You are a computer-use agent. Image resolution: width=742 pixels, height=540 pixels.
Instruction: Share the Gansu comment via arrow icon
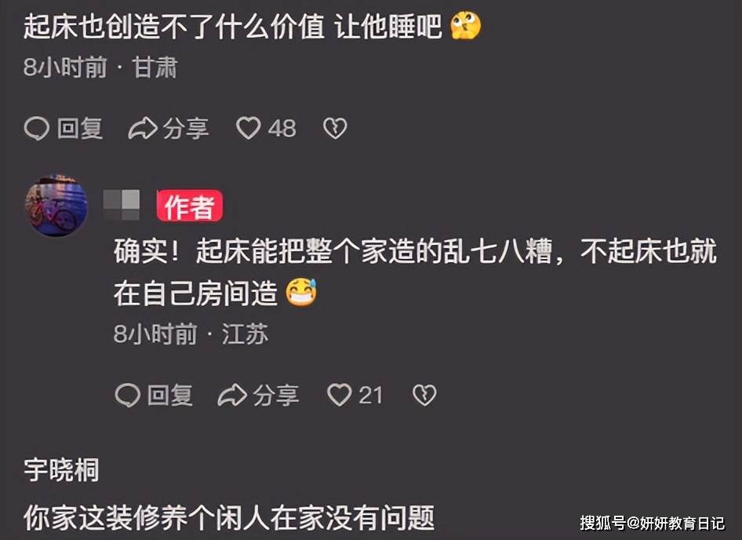143,129
